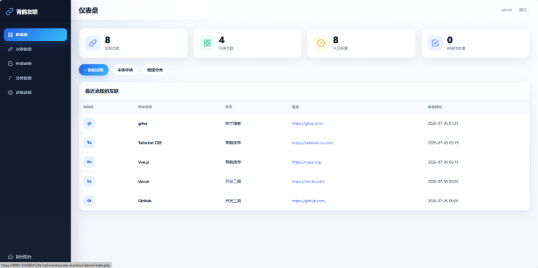The height and width of the screenshot is (268, 538).
Task: Click the GitHub row logo thumbnail
Action: (89, 201)
